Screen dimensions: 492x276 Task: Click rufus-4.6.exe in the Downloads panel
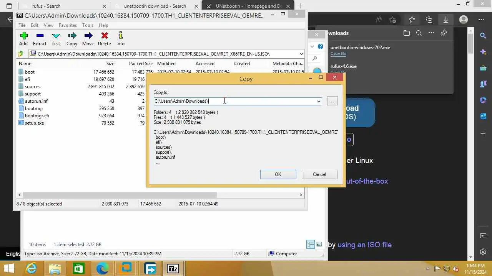pos(343,66)
